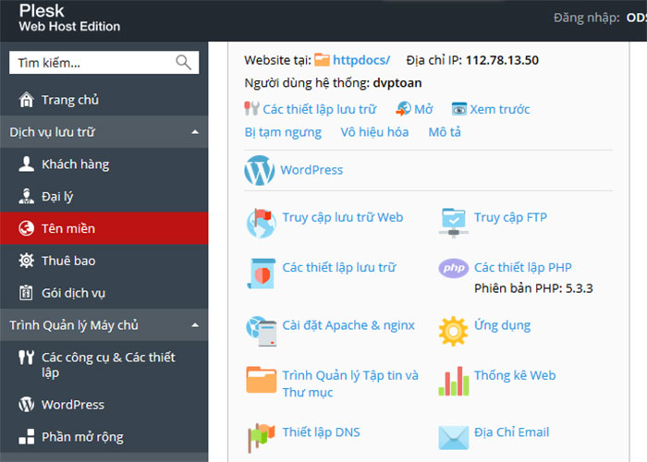Screen dimensions: 647x462
Task: Collapse the Dịch vụ lưu trữ section
Action: tap(194, 132)
